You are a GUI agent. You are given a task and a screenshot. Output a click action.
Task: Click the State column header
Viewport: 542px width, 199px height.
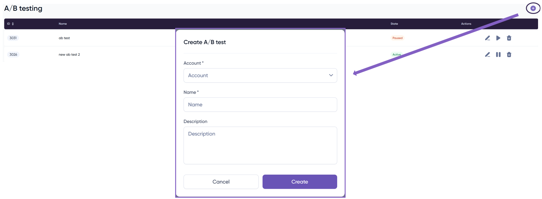coord(394,24)
